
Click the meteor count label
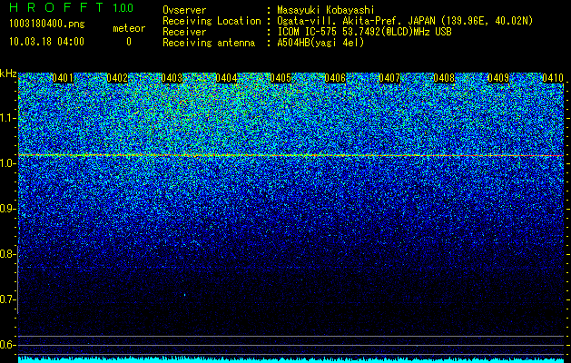(129, 28)
